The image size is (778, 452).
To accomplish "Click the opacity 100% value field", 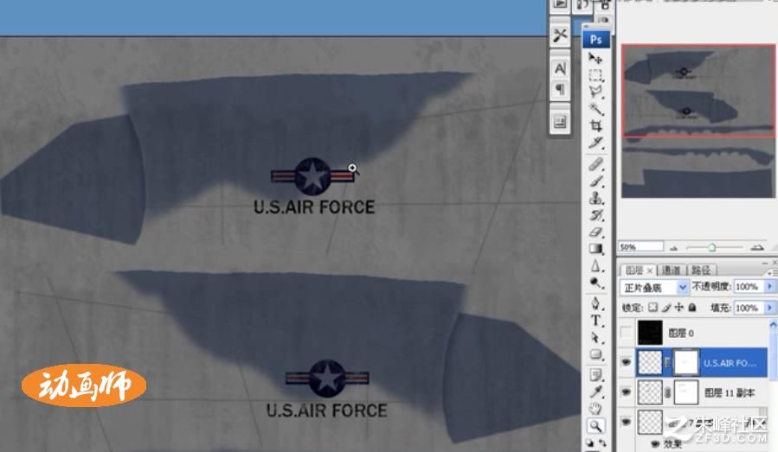I will 749,286.
